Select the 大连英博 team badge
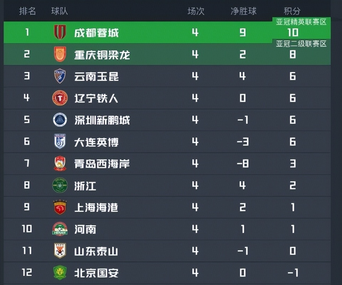The image size is (342, 285). (59, 142)
